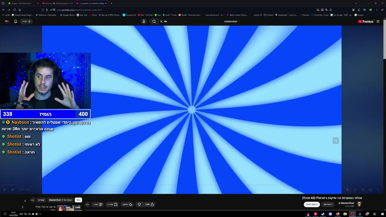Image resolution: width=386 pixels, height=217 pixels.
Task: Select the related filter chip beside MasterOhad chip
Action: (x=41, y=200)
